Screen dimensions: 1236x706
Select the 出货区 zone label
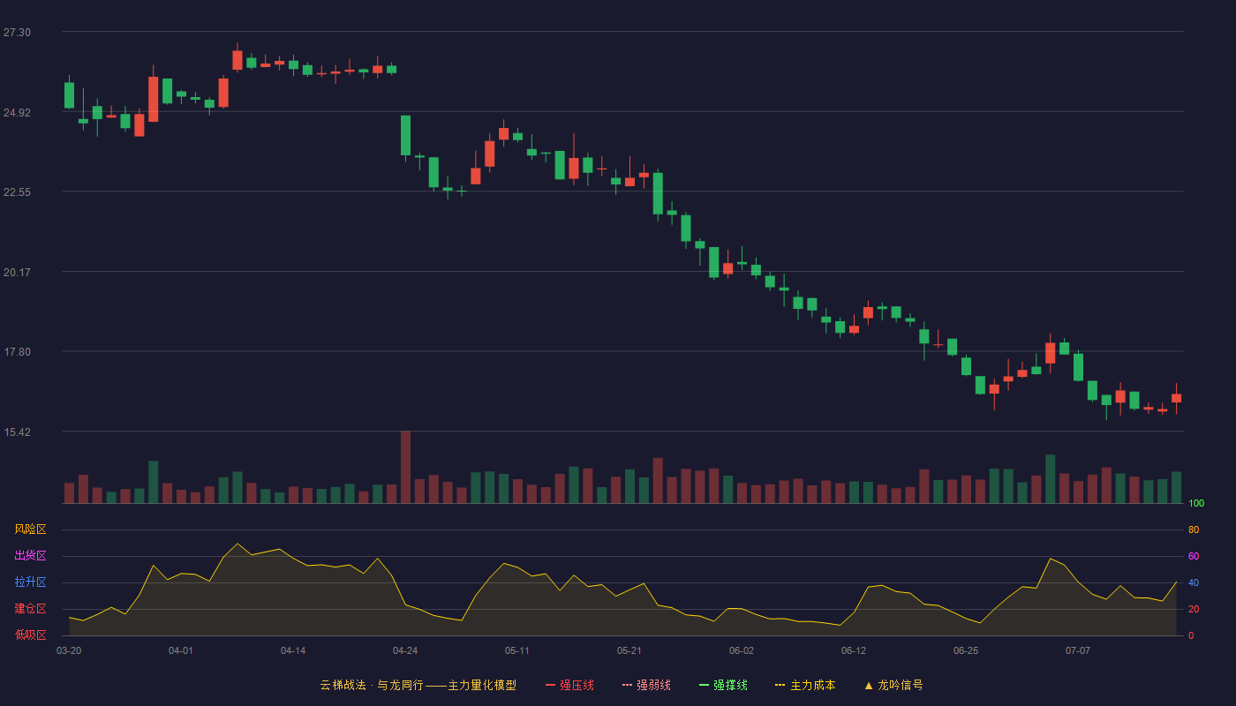(30, 556)
